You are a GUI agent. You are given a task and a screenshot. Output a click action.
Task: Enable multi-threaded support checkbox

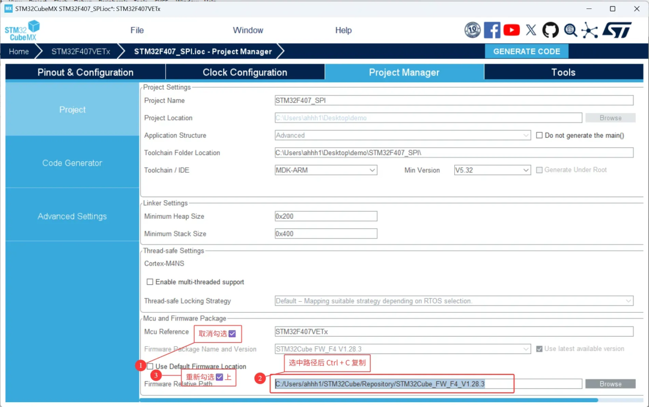(x=150, y=282)
